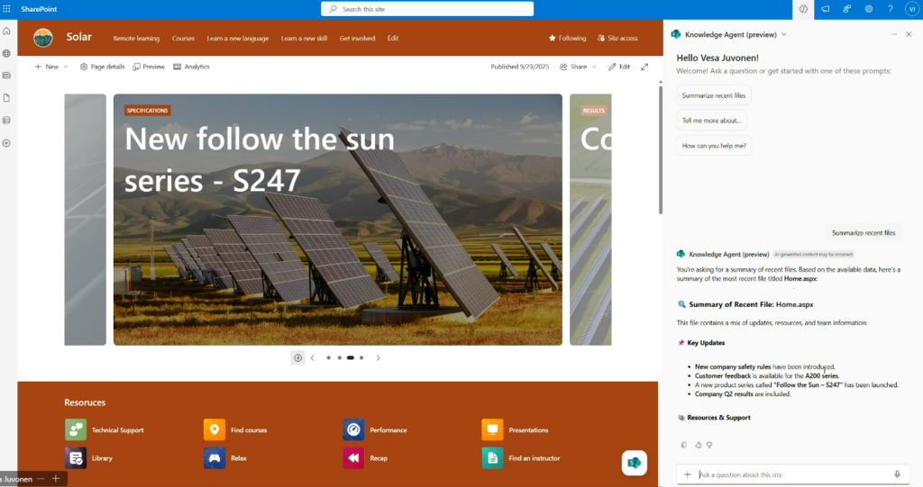Screen dimensions: 923x487
Task: Select the fourth carousel dot
Action: point(361,357)
